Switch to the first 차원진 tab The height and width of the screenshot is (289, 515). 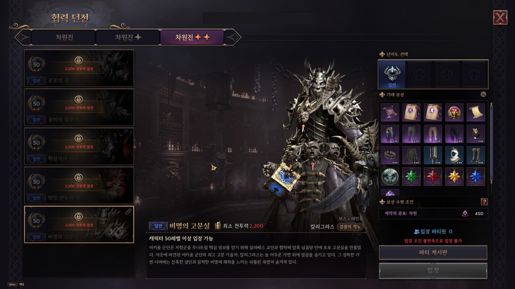pos(64,37)
